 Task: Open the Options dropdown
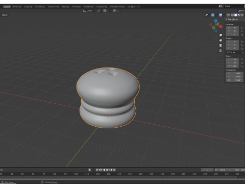coord(241,11)
